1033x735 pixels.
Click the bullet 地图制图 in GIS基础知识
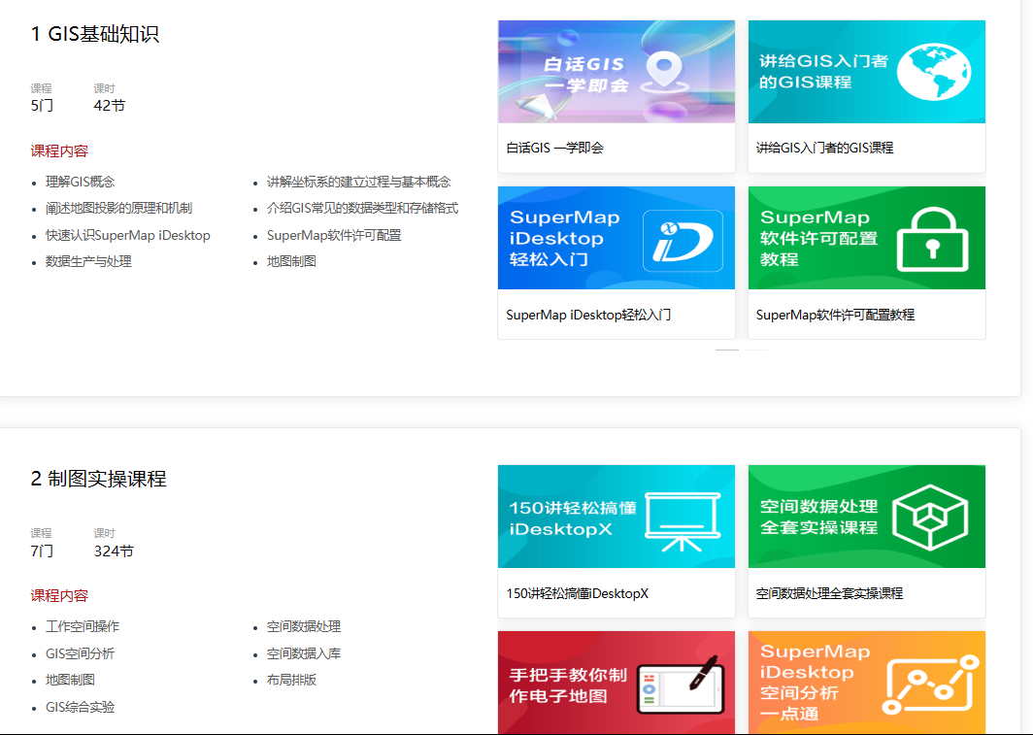coord(291,261)
